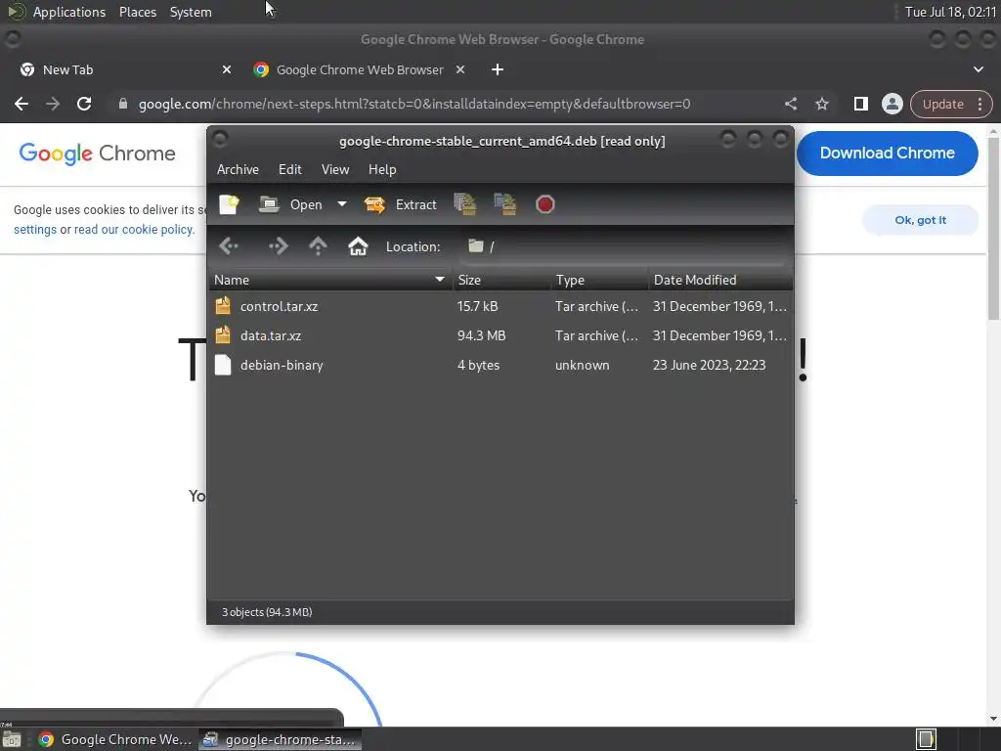Viewport: 1001px width, 751px height.
Task: Click the Open archive button
Action: point(291,204)
